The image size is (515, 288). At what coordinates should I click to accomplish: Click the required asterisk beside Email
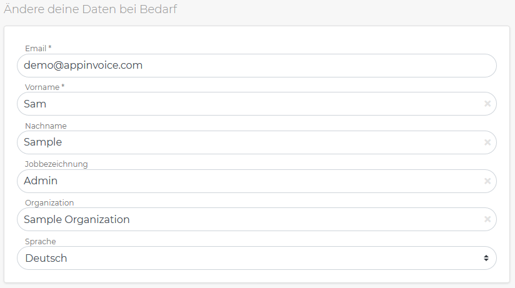click(x=50, y=47)
